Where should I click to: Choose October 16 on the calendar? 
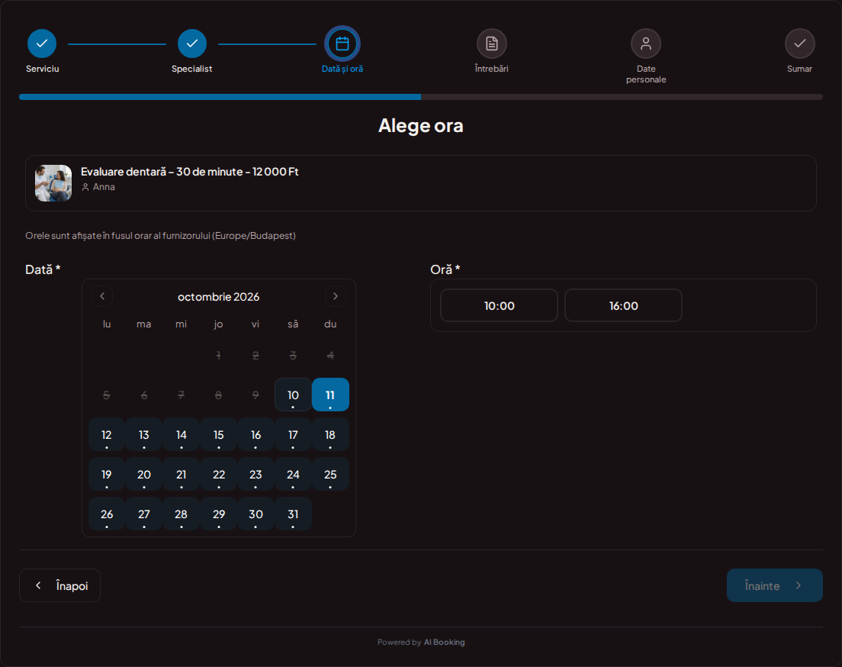[255, 435]
